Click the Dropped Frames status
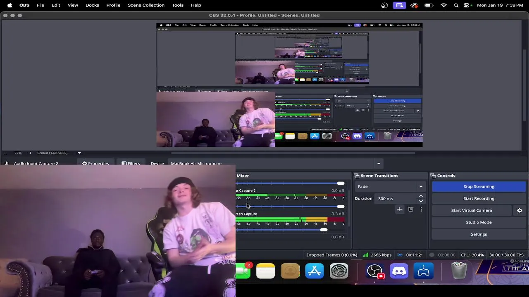The image size is (529, 297). point(331,255)
